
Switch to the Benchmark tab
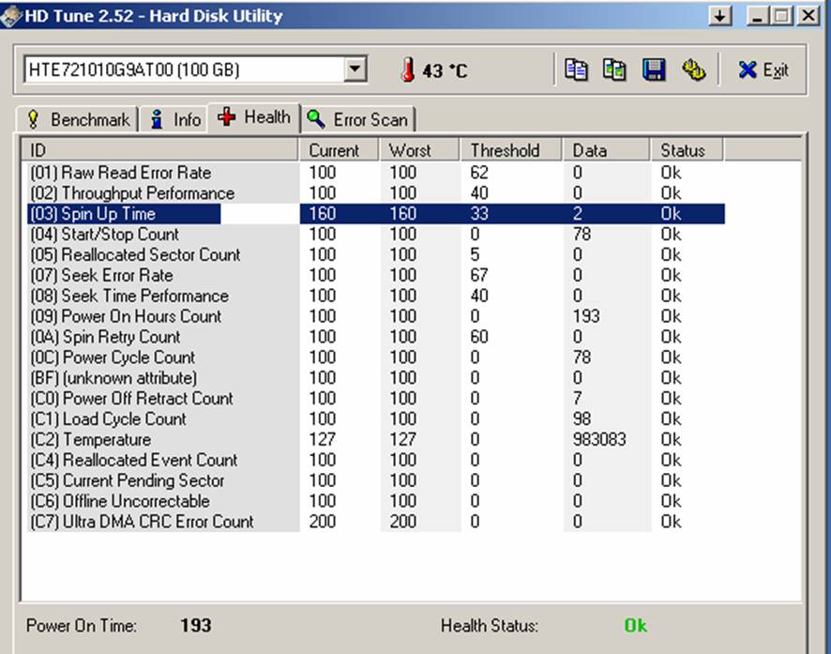point(79,120)
